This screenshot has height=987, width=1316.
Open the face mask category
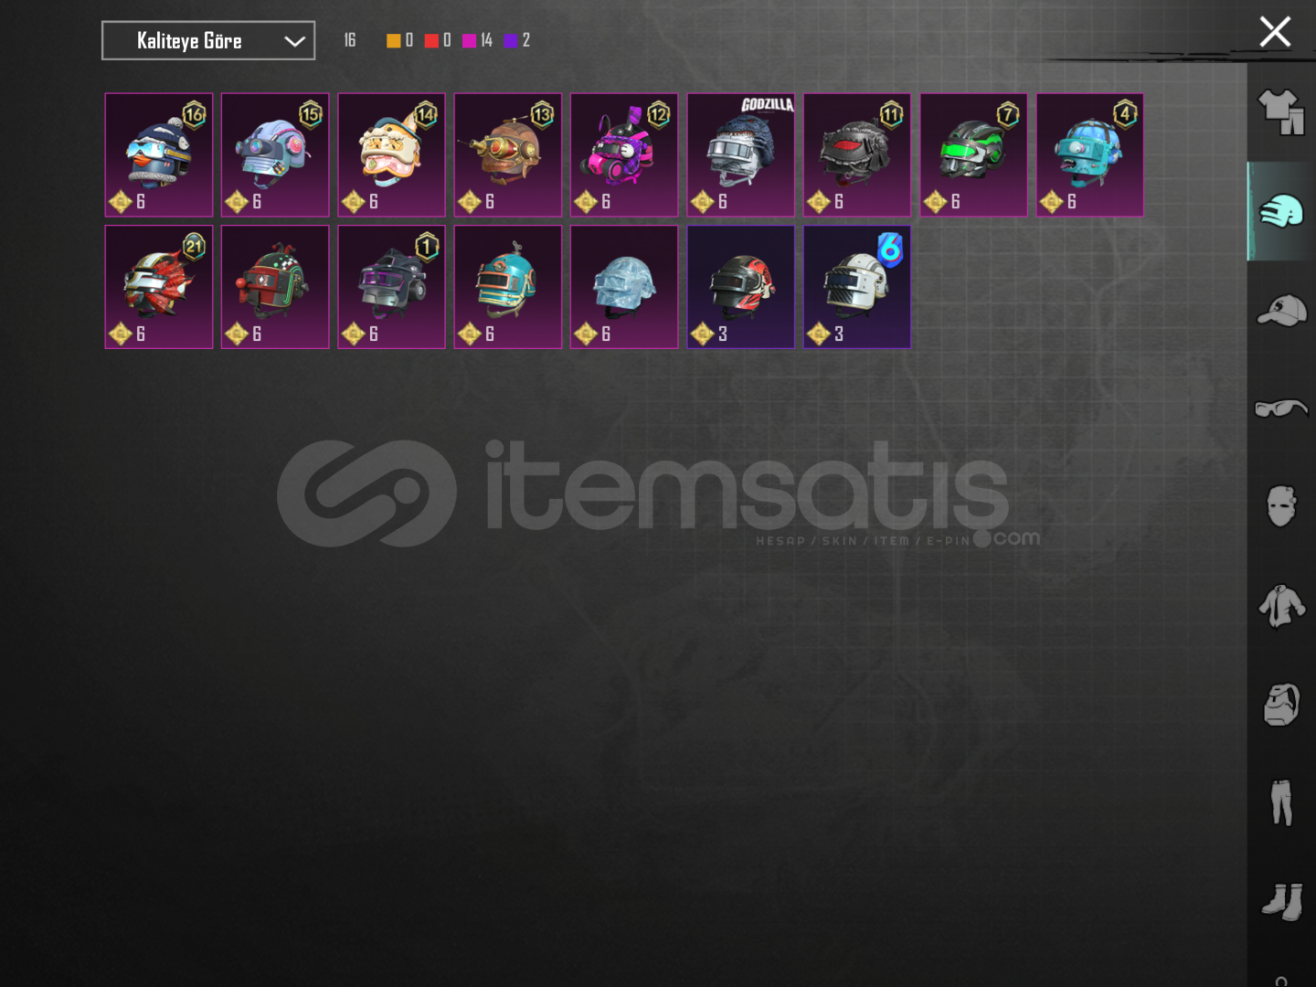point(1281,506)
